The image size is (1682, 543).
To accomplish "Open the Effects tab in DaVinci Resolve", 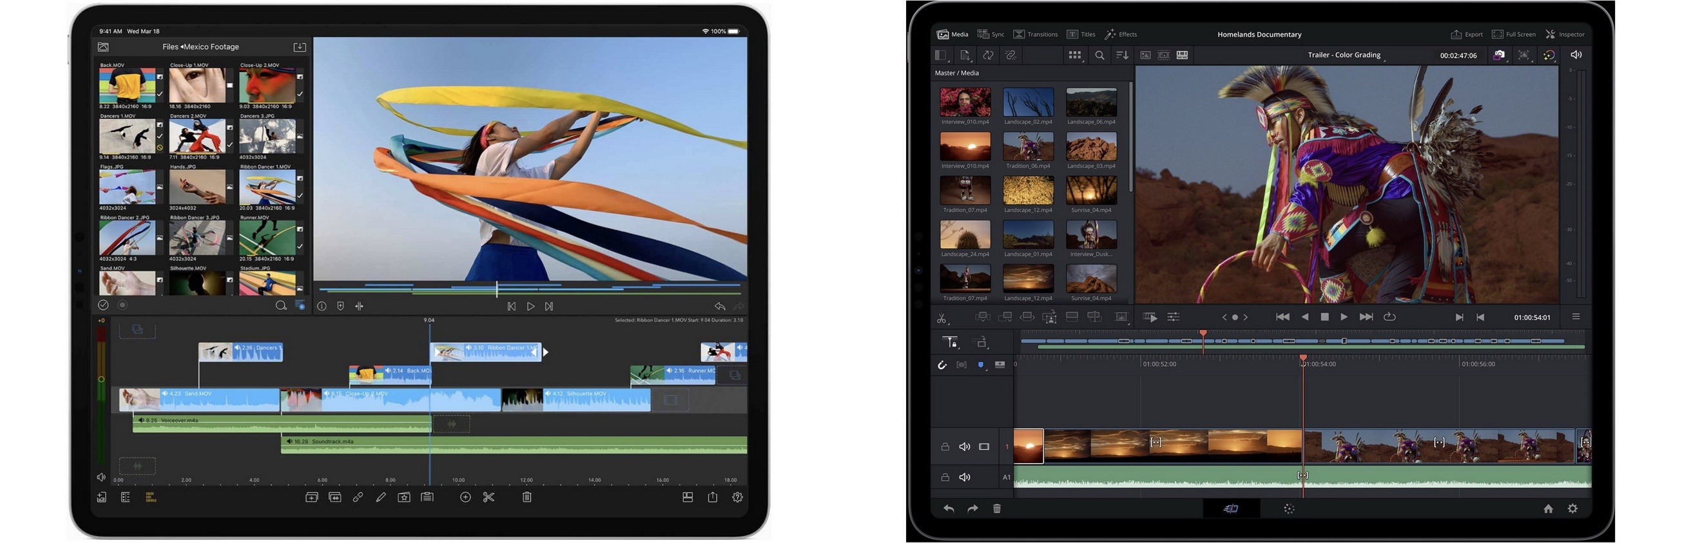I will 1121,35.
